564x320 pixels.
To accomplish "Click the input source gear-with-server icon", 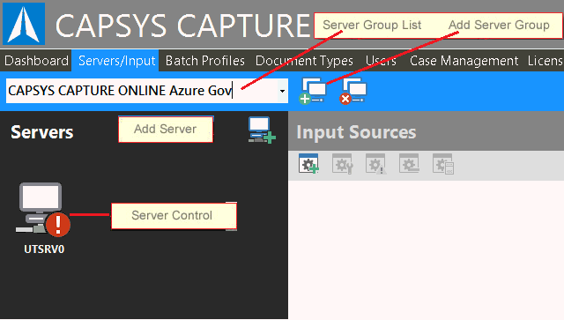I will point(443,164).
